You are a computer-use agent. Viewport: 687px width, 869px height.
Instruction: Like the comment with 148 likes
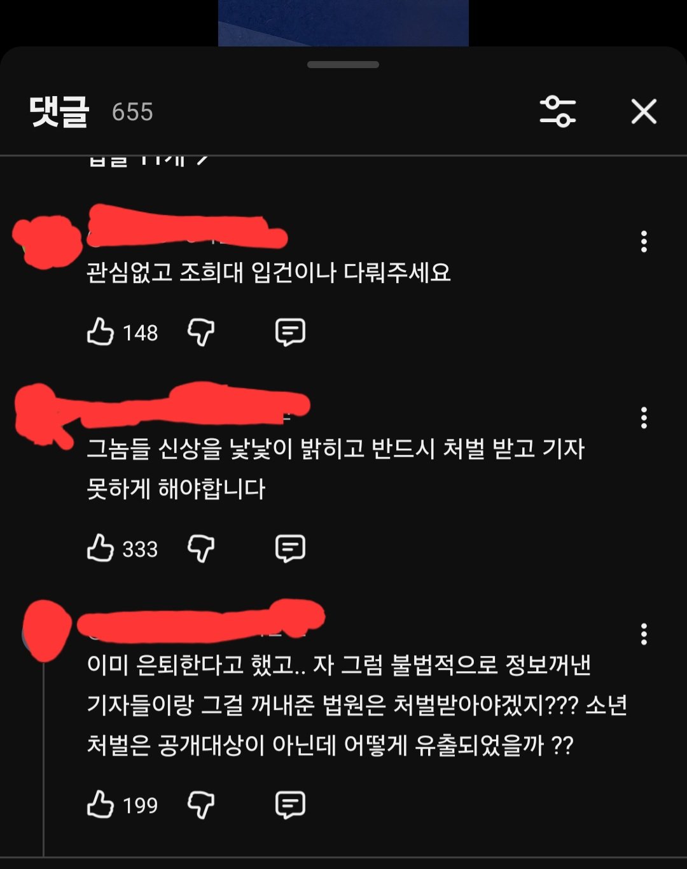(101, 332)
